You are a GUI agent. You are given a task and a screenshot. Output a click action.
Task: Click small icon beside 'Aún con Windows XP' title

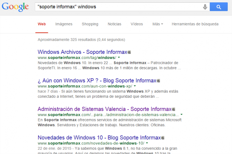159,80
